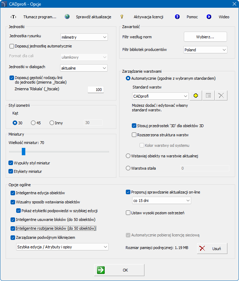Viewport: 239px width, 281px height.
Task: Select the 45 degree isometric angle
Action: (x=33, y=123)
